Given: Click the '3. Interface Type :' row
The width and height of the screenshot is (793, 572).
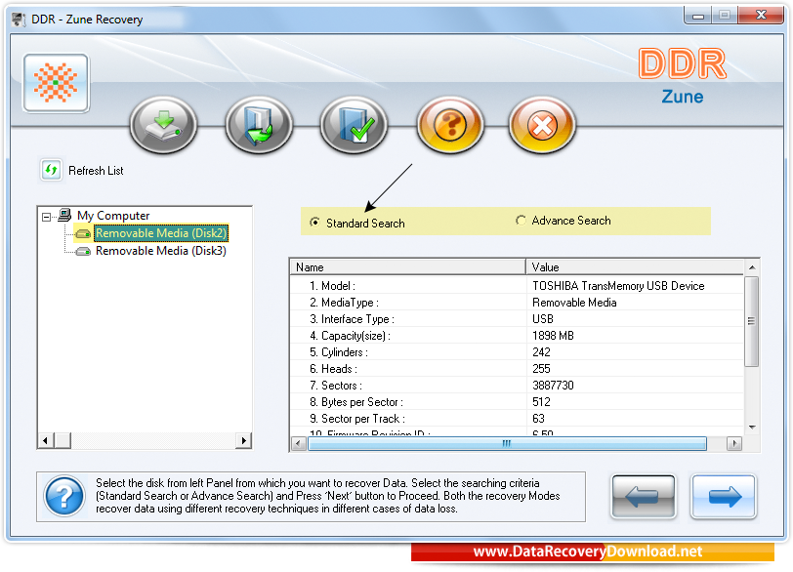Looking at the screenshot, I should pyautogui.click(x=517, y=319).
